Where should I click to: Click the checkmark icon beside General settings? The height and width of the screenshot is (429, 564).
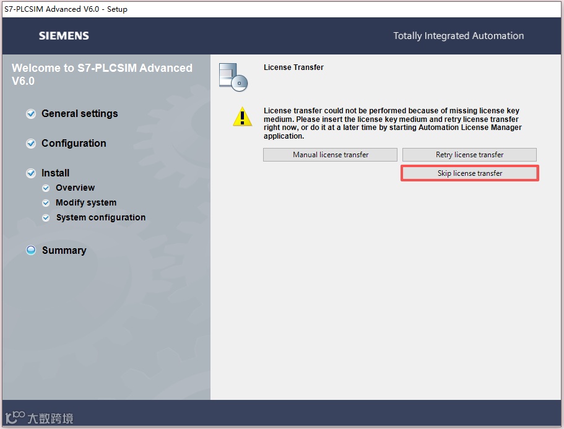[31, 114]
